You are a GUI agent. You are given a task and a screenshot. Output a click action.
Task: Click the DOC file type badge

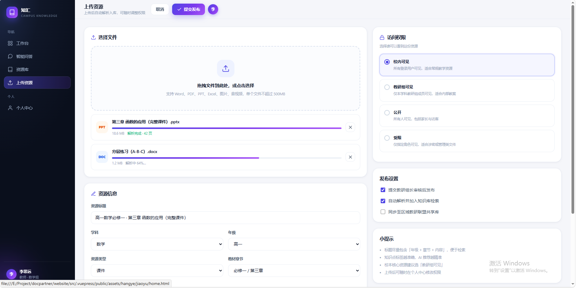point(102,157)
